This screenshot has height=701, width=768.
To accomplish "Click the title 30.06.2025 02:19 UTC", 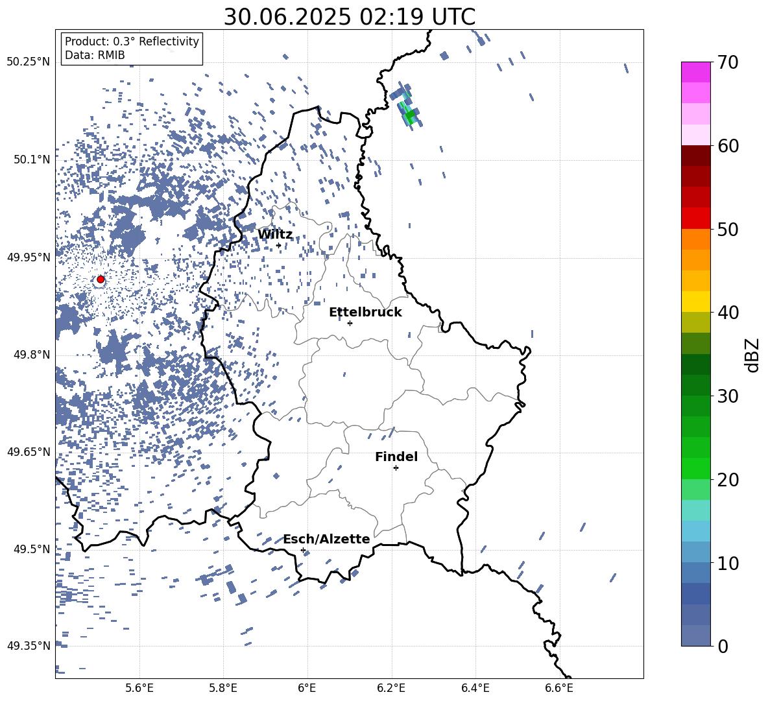I will (x=350, y=17).
